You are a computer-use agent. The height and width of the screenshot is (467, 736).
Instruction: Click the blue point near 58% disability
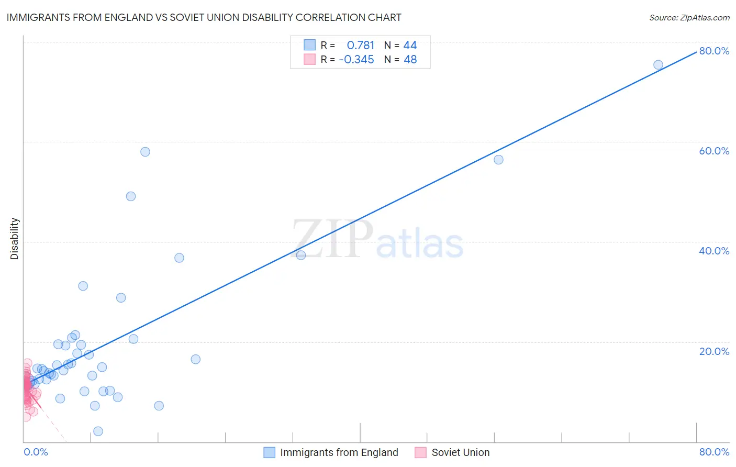click(145, 152)
